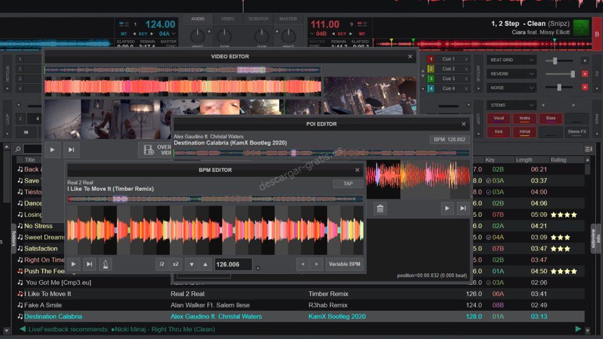Click the metronome tap icon in BPM Editor
The height and width of the screenshot is (339, 603).
pyautogui.click(x=105, y=264)
